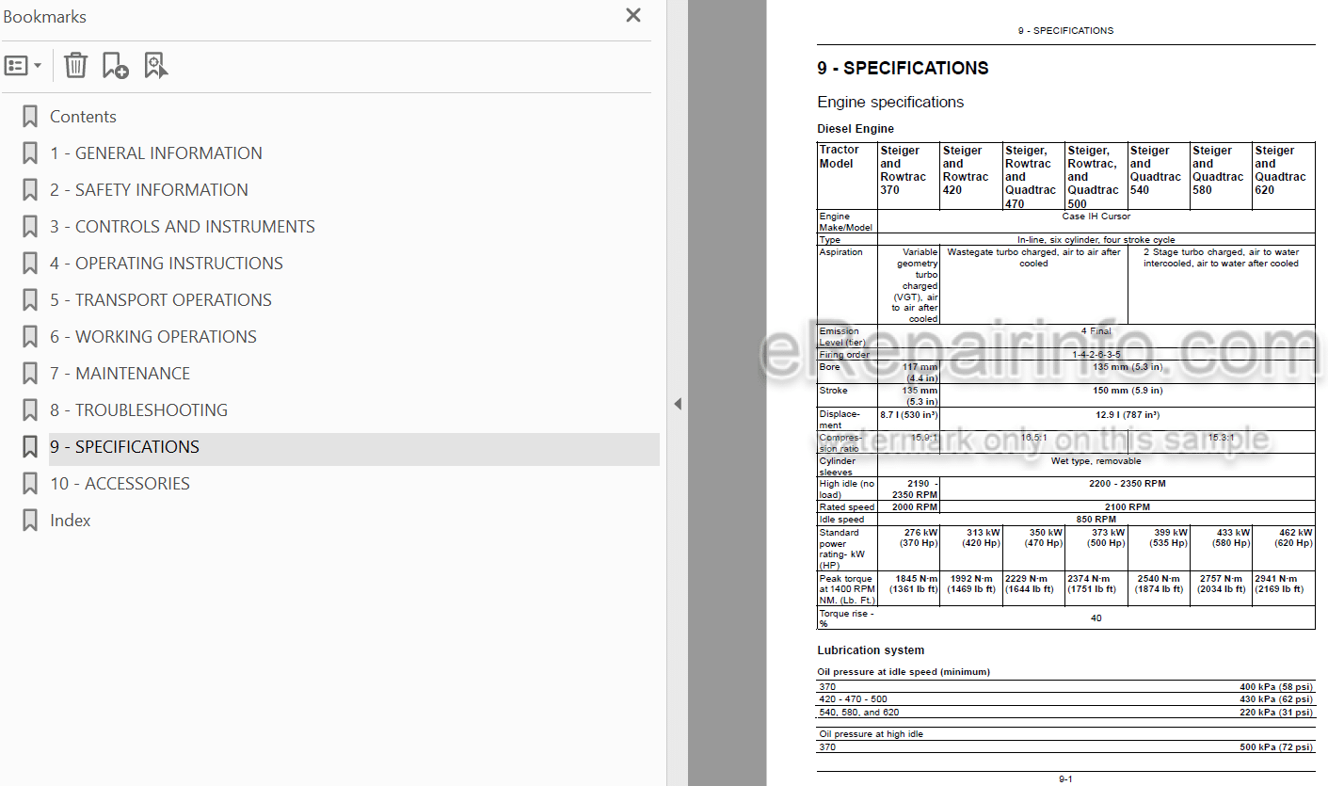Click bookmark icon beside 5 - TRANSPORT OPERATIONS

[30, 300]
